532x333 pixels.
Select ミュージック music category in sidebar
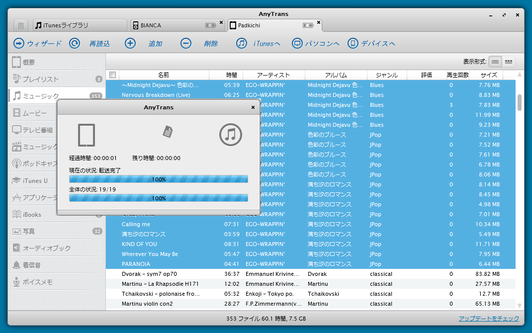point(57,96)
